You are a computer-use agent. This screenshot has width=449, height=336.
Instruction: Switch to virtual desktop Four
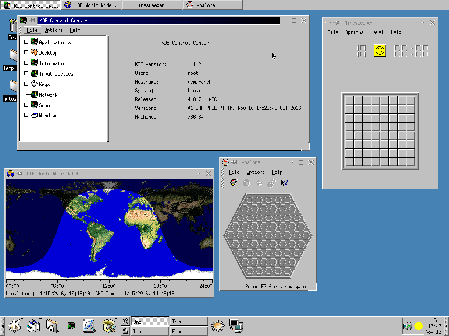(x=189, y=331)
